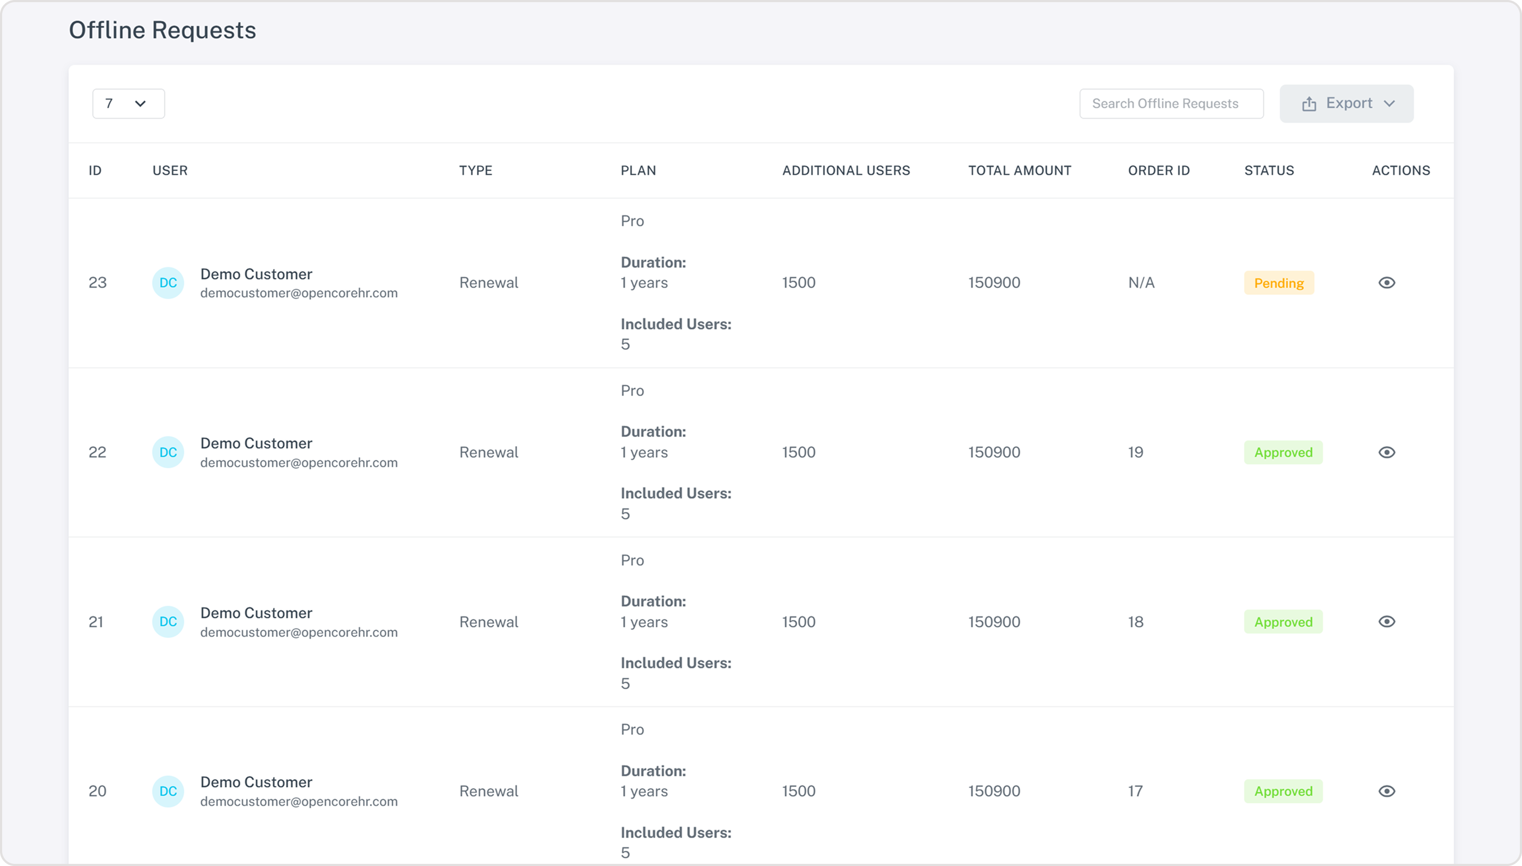Click ID cell 21
The image size is (1522, 866).
pos(96,621)
